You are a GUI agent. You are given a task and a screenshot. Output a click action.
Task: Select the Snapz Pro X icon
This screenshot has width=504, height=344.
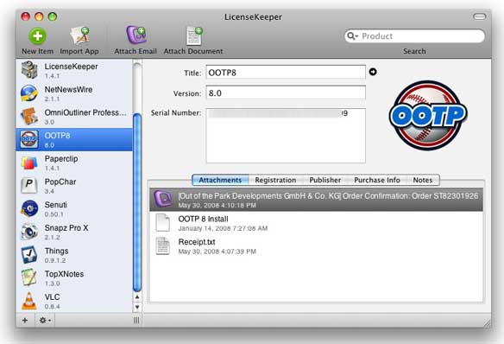point(29,232)
